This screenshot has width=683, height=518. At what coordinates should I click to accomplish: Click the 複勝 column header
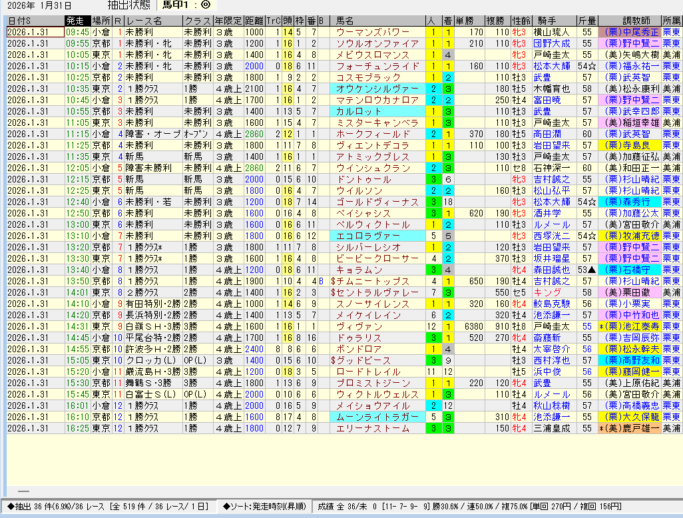click(498, 21)
